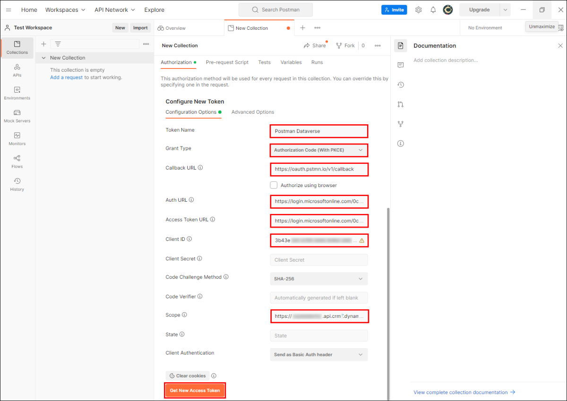Viewport: 567px width, 401px height.
Task: Open Environments in the sidebar
Action: point(17,93)
